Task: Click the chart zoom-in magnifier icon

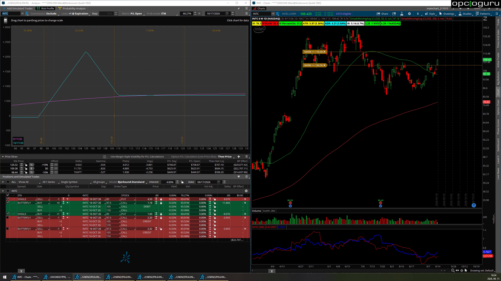Action: tap(453, 271)
